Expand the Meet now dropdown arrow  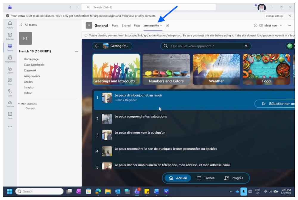coord(281,25)
